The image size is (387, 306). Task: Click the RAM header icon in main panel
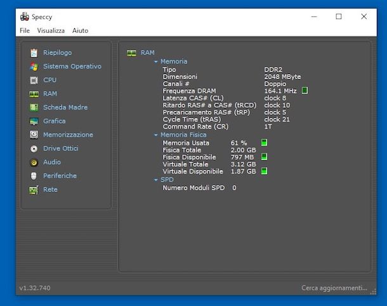click(x=131, y=53)
